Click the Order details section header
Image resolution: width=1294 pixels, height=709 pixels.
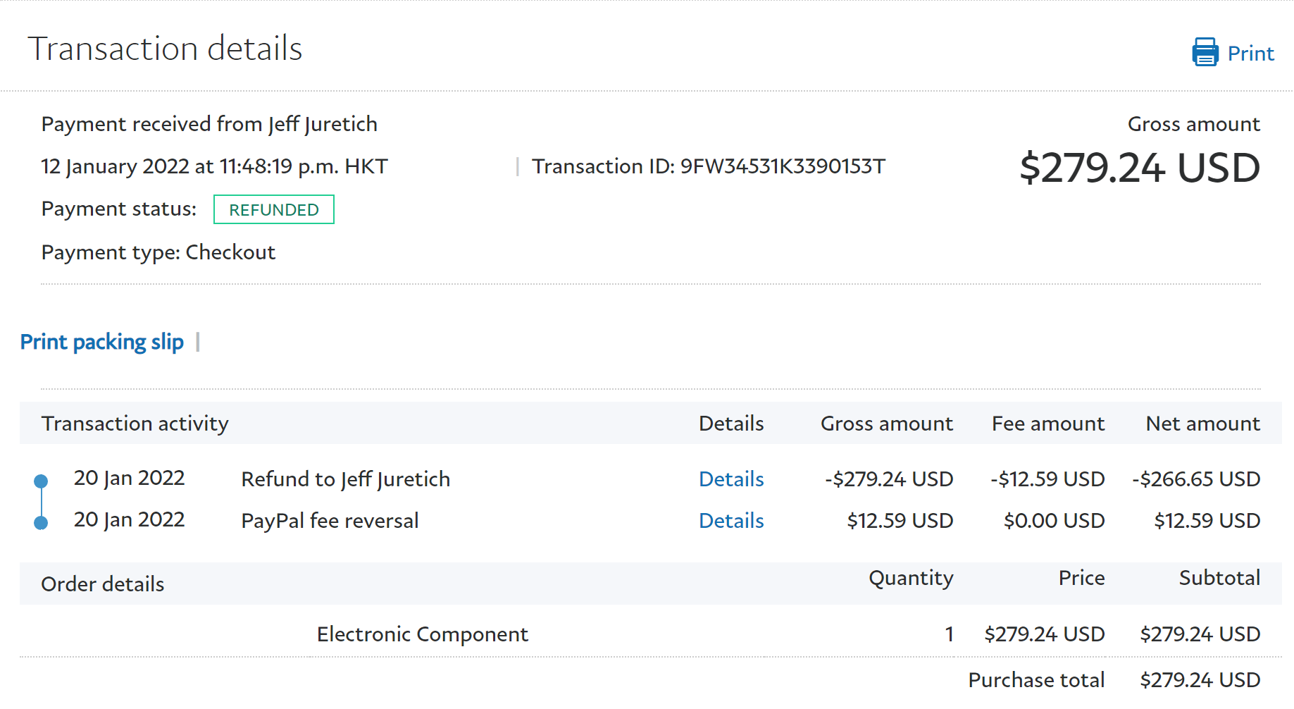[103, 584]
